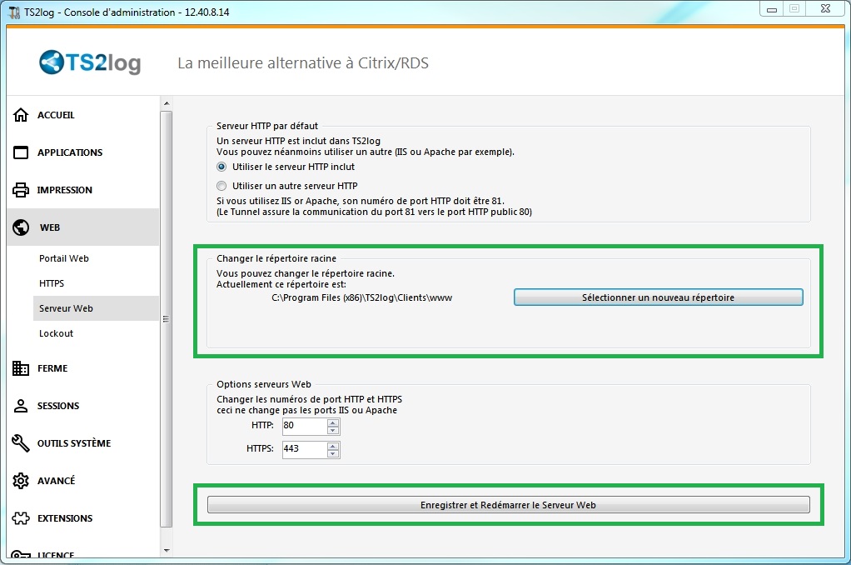
Task: Open the HTTPS submenu item
Action: (52, 283)
